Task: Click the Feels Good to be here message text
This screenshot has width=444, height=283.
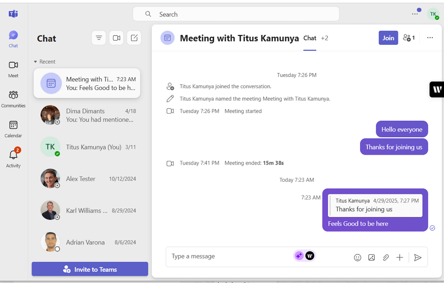Action: (x=358, y=224)
